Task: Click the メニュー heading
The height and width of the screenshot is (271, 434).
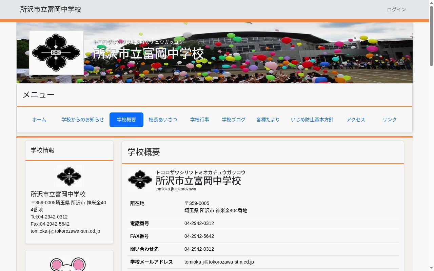Action: pos(38,95)
